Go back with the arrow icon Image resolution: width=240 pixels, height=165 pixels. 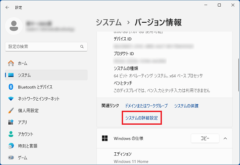7,7
